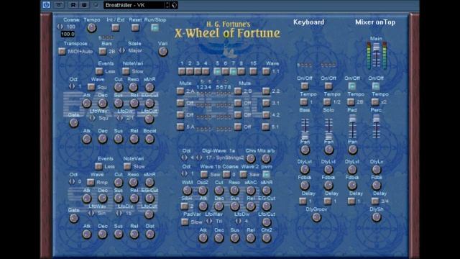Click the wave button labeled 3.1
Screen dimensions: 460x259
tap(266, 103)
